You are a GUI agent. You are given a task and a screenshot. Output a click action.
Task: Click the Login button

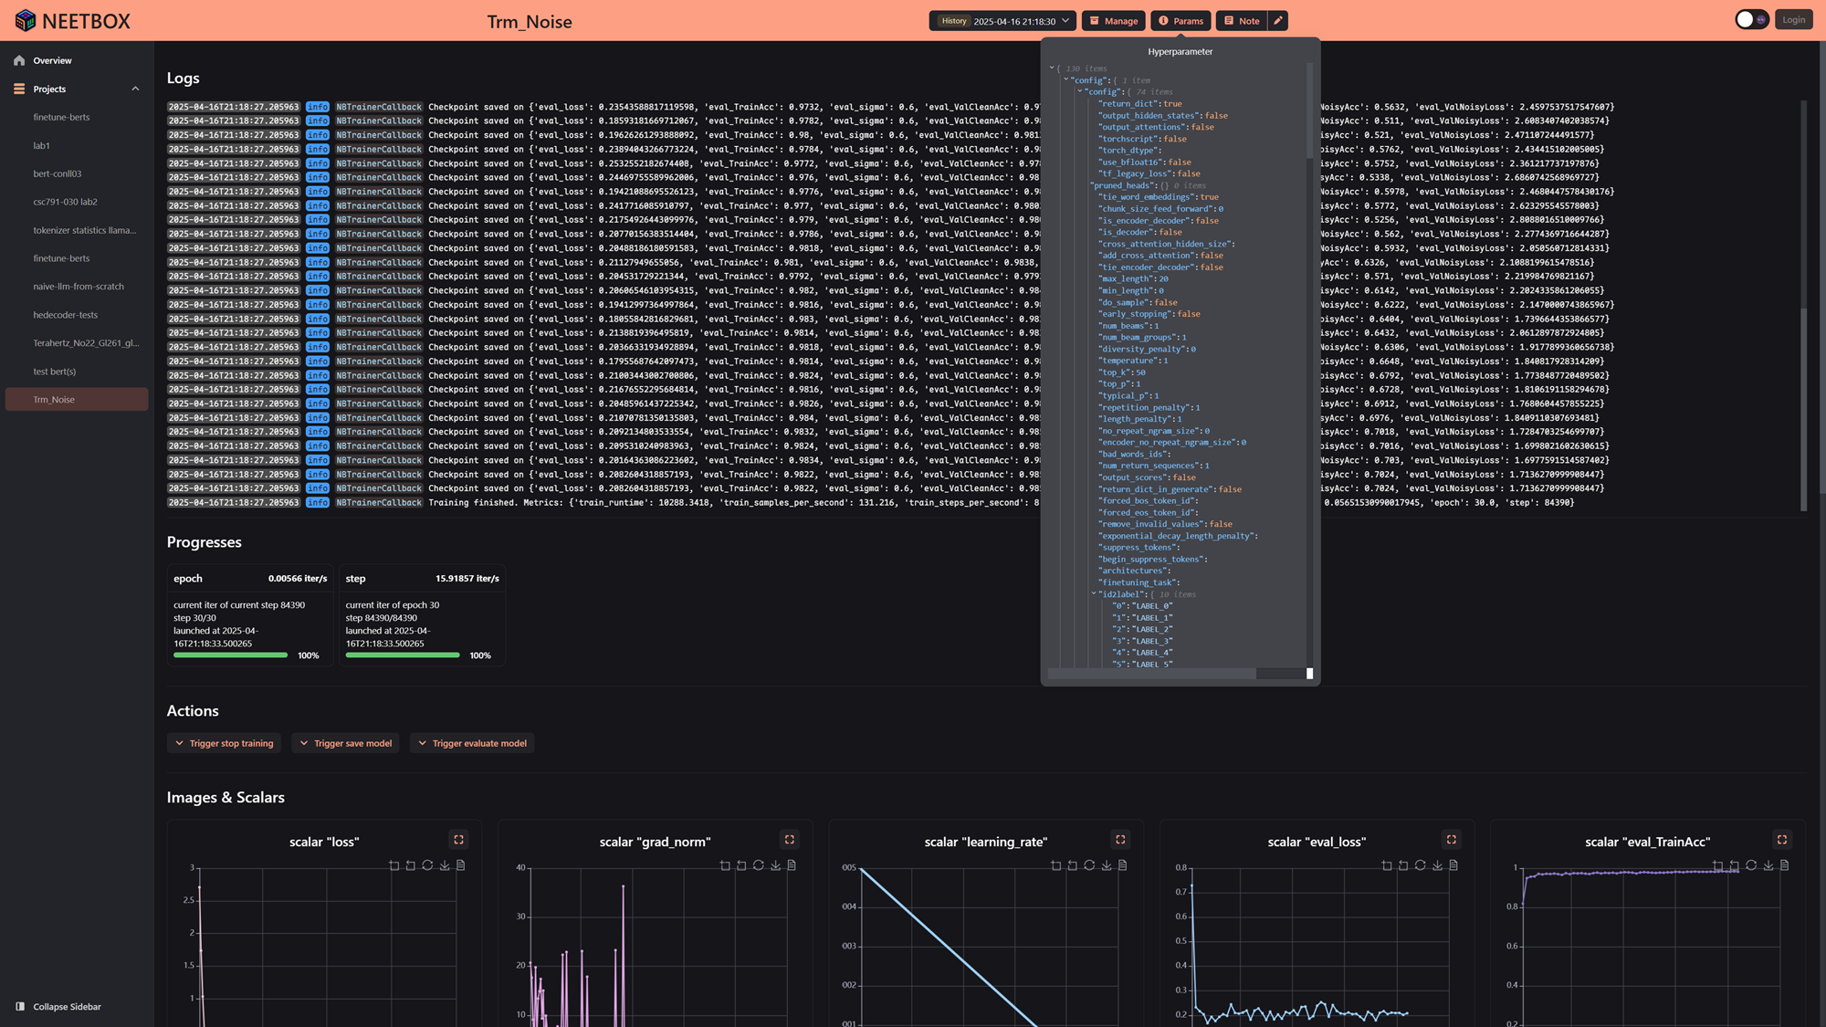(1793, 20)
